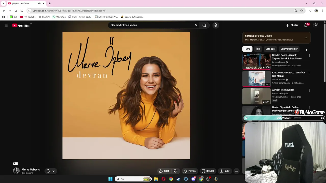The image size is (326, 183).
Task: View site information icon in address bar
Action: (x=29, y=11)
